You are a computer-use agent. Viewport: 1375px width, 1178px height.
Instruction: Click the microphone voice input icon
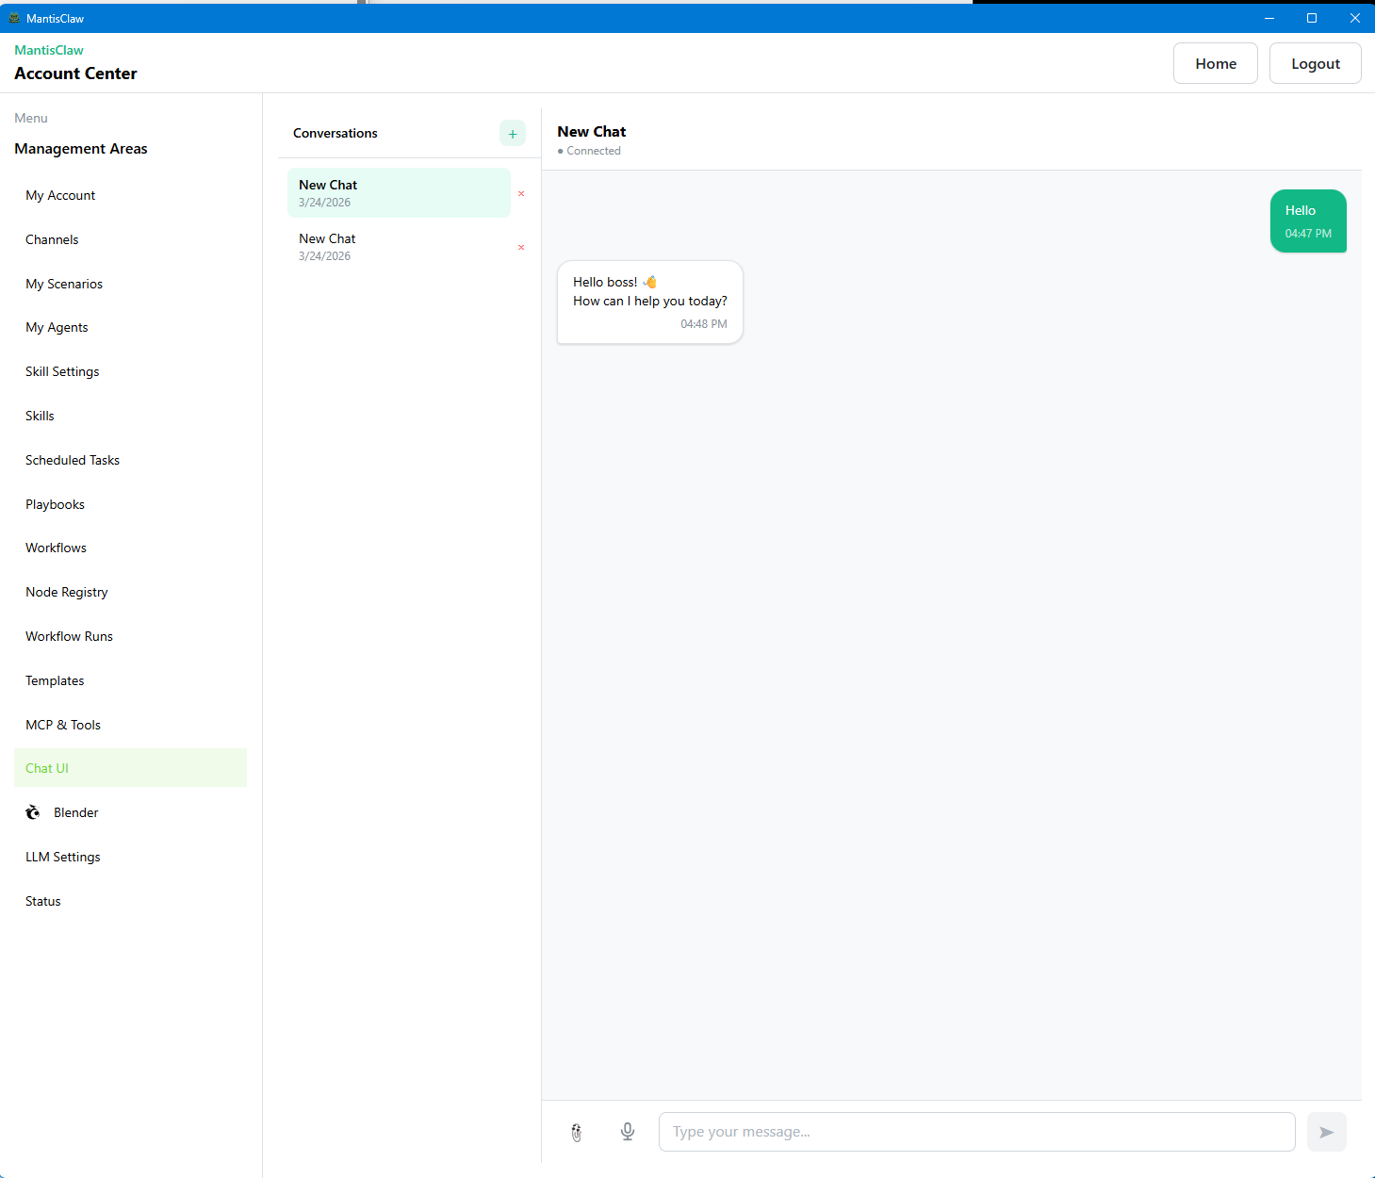tap(627, 1132)
